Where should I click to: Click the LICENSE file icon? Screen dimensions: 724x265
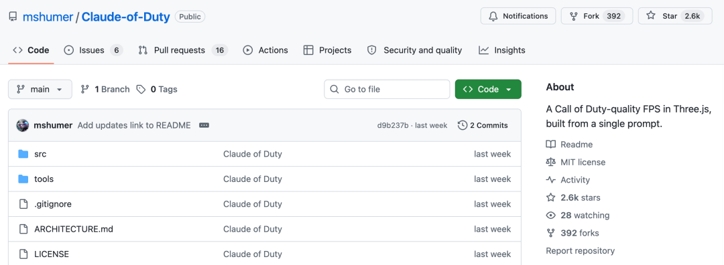[23, 254]
